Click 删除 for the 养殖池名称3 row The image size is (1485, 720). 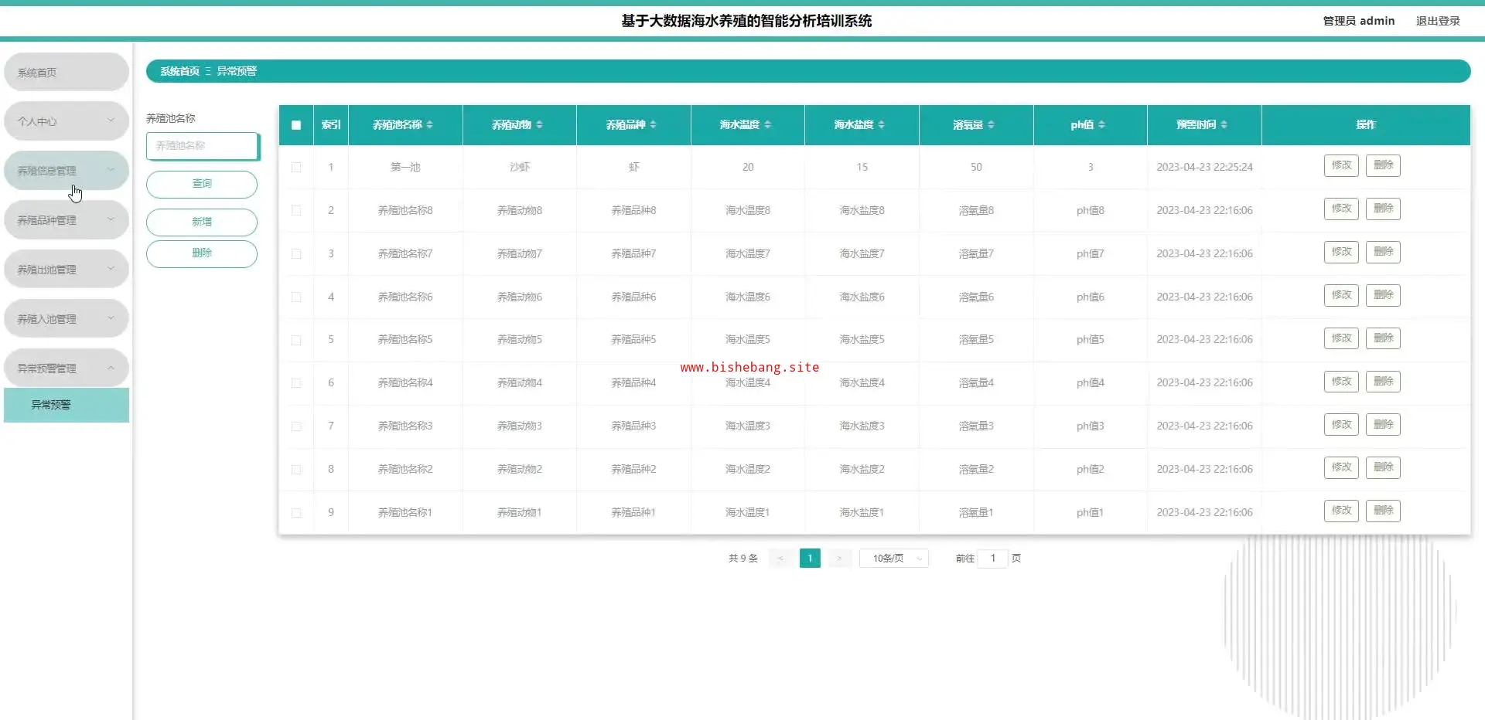1383,425
